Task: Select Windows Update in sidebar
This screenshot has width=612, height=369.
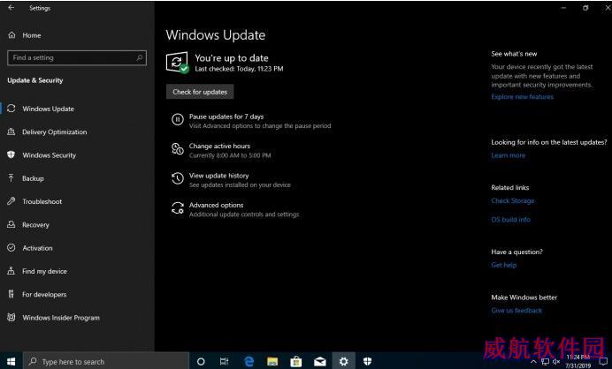Action: coord(48,109)
